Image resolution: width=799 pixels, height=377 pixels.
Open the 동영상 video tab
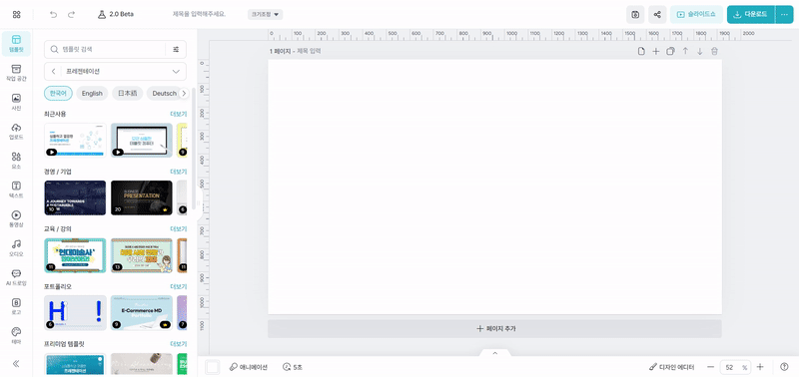[x=16, y=218]
